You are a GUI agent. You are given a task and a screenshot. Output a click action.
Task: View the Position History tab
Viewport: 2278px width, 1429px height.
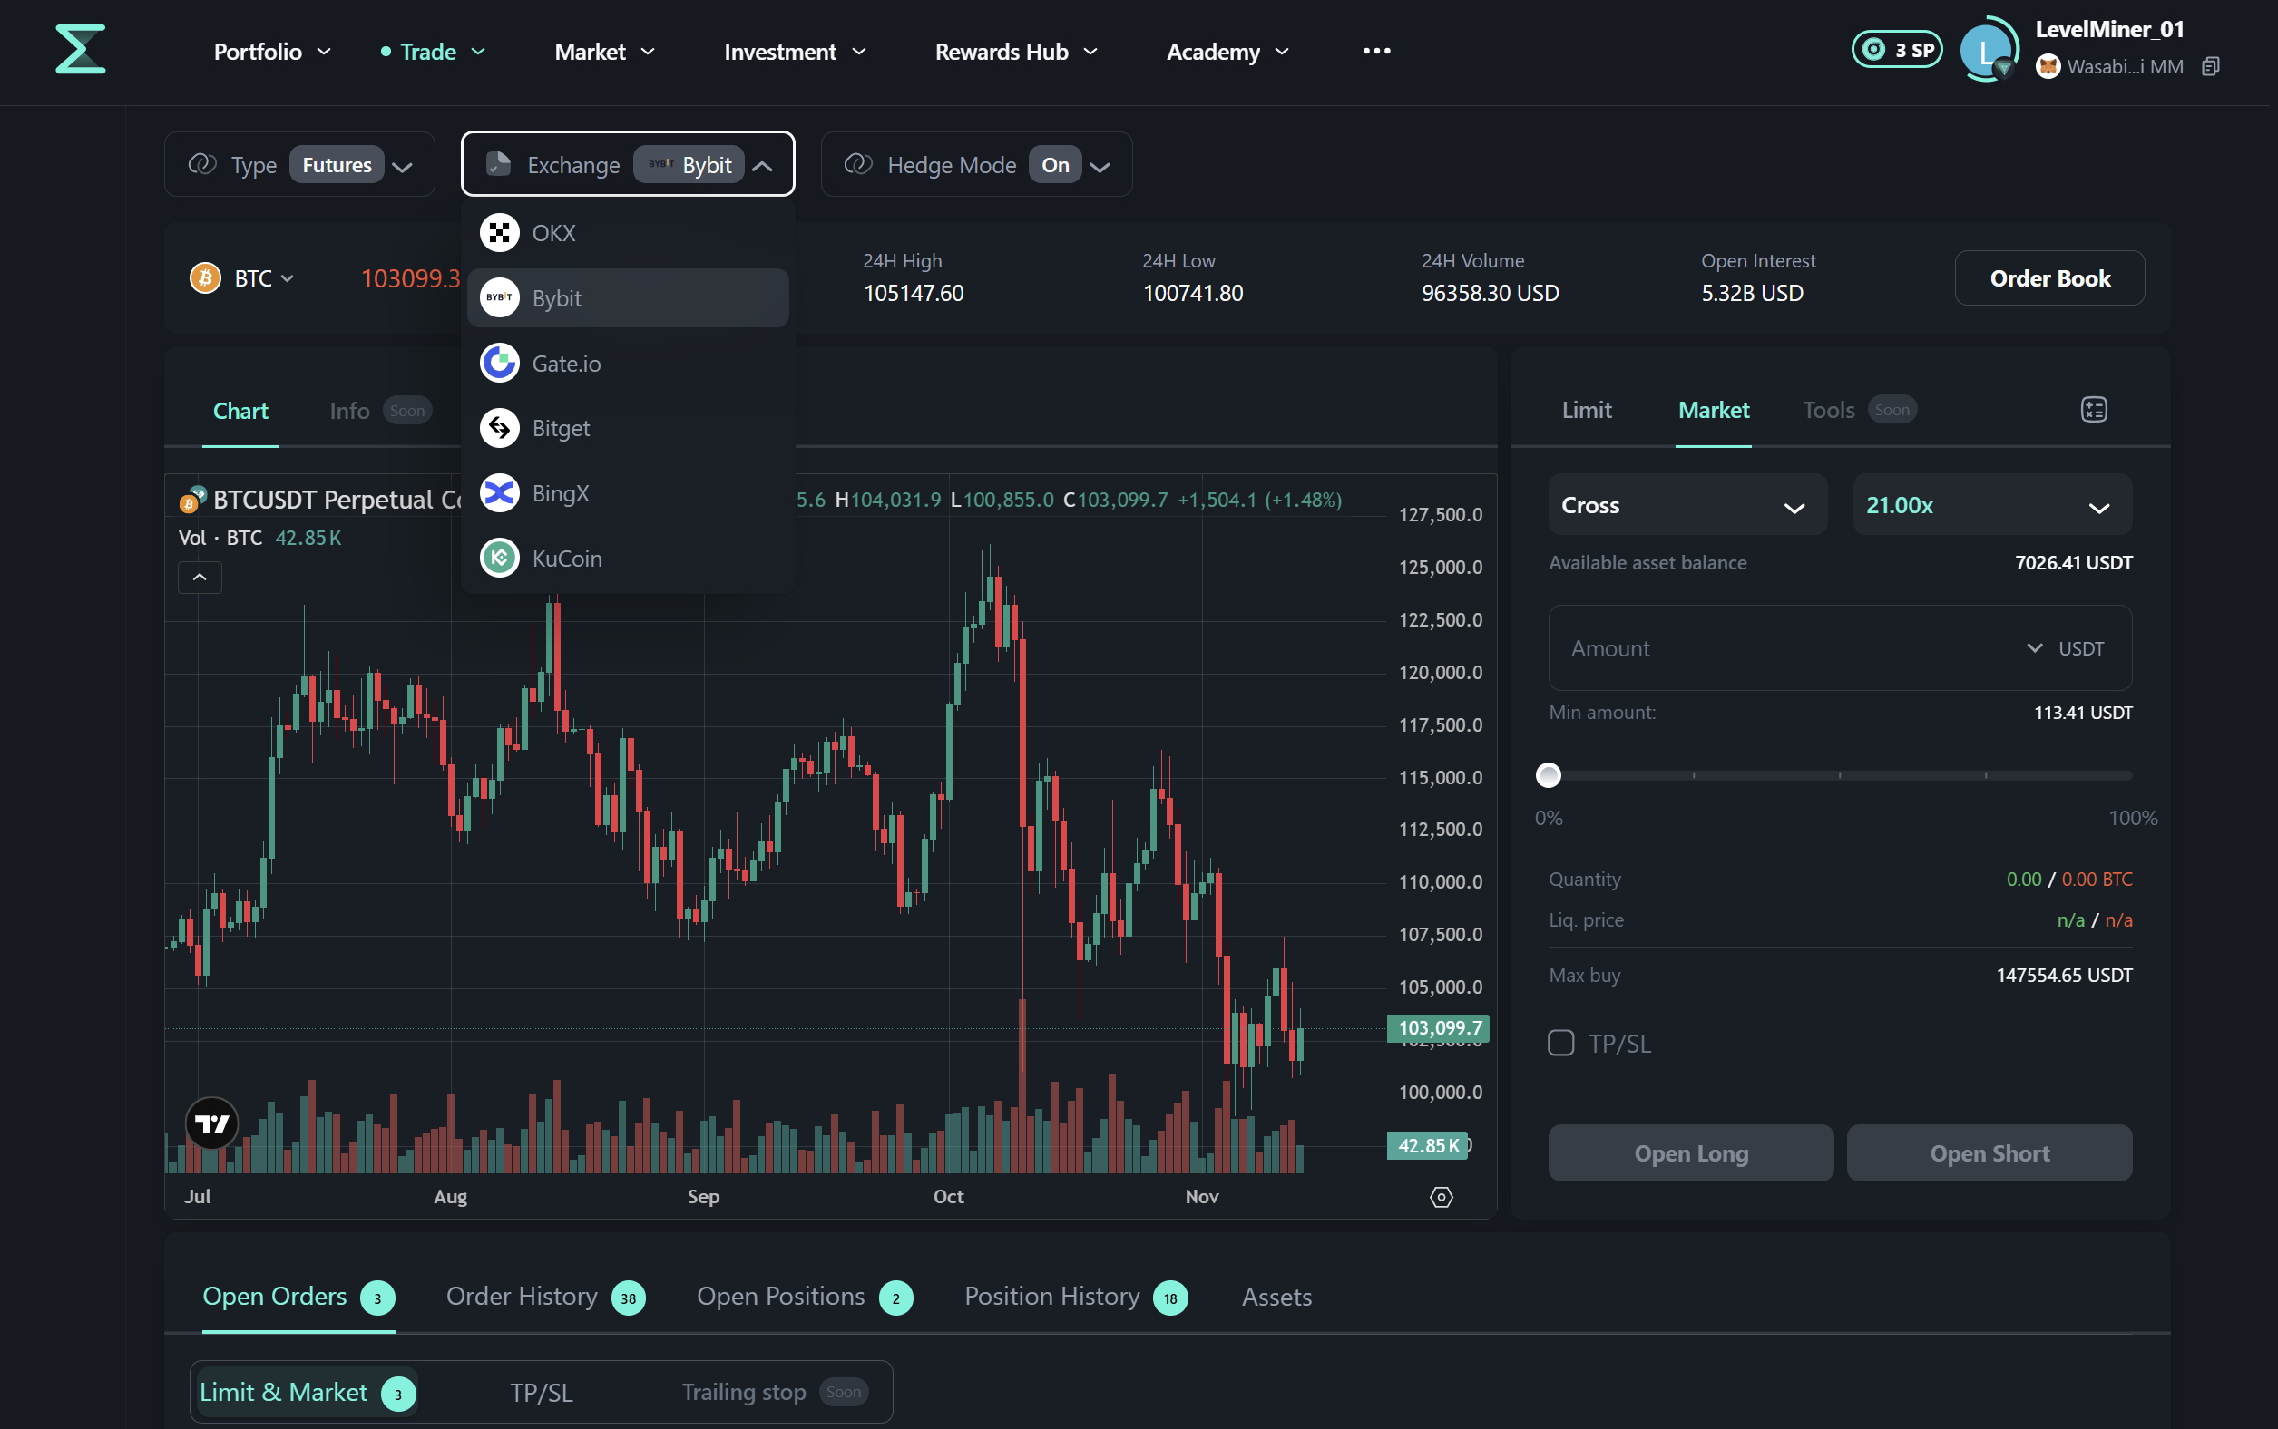point(1075,1297)
